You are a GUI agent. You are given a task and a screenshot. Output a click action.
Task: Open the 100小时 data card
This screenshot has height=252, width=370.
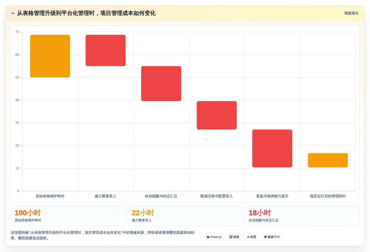tap(68, 216)
